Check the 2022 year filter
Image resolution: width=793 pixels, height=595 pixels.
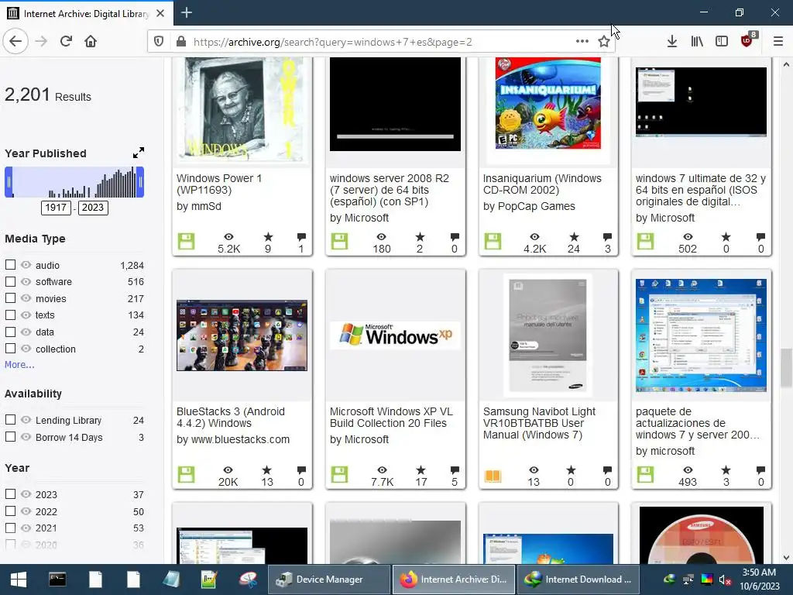(10, 511)
